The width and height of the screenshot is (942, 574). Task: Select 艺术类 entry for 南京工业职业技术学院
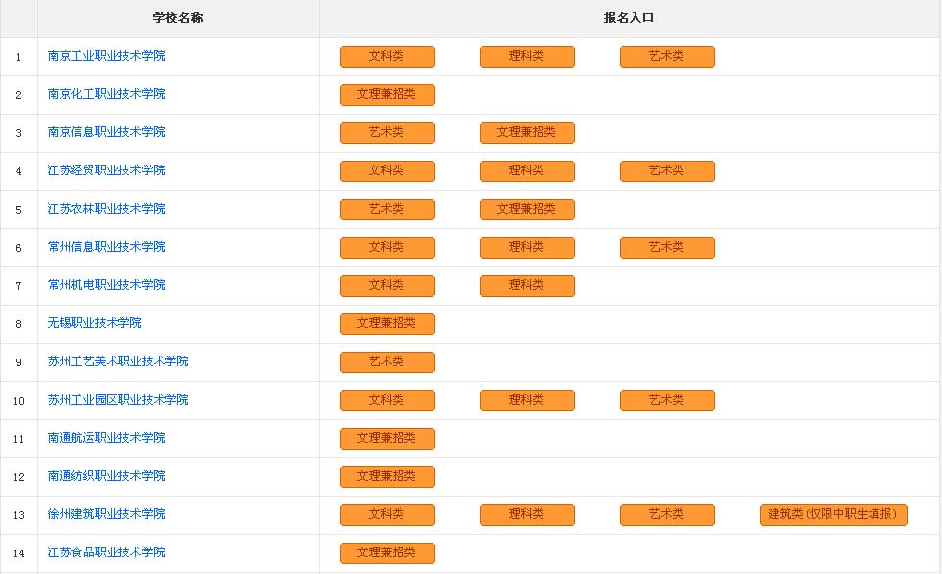pyautogui.click(x=667, y=57)
